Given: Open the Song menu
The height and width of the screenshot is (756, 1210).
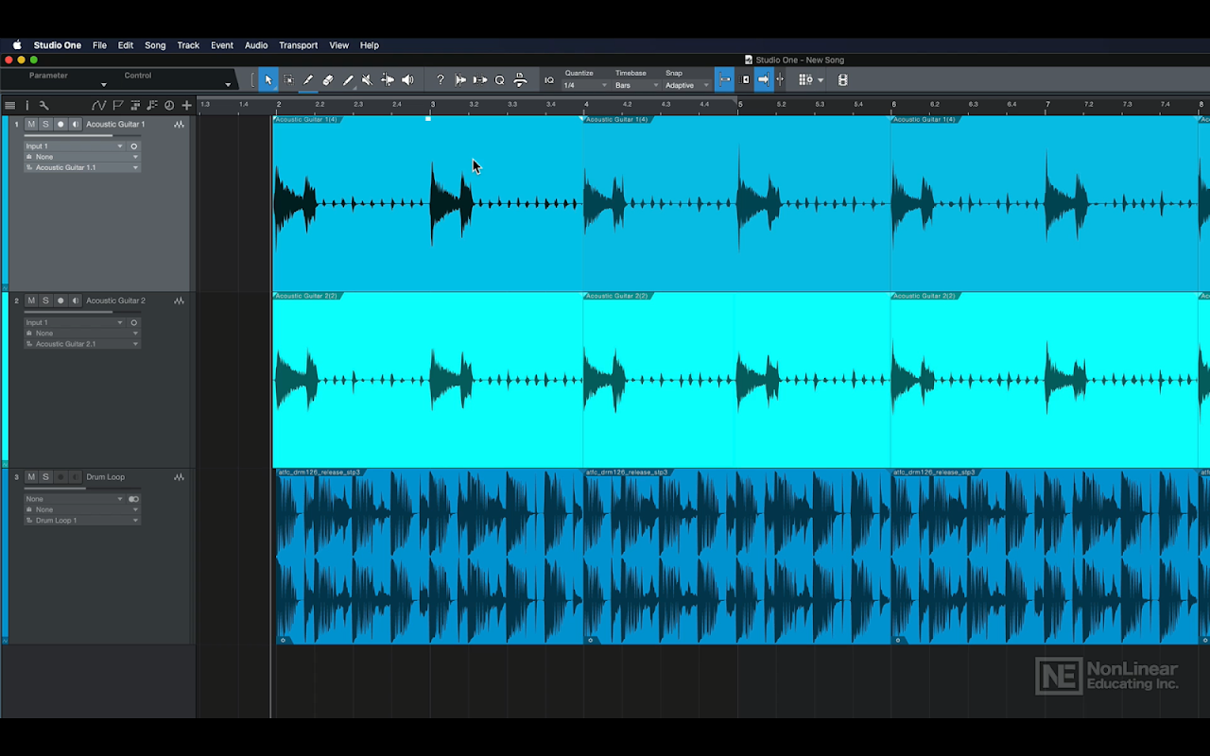Looking at the screenshot, I should click(155, 45).
